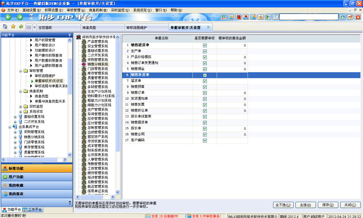Click the green back navigation arrow
This screenshot has height=218, width=363.
point(8,17)
